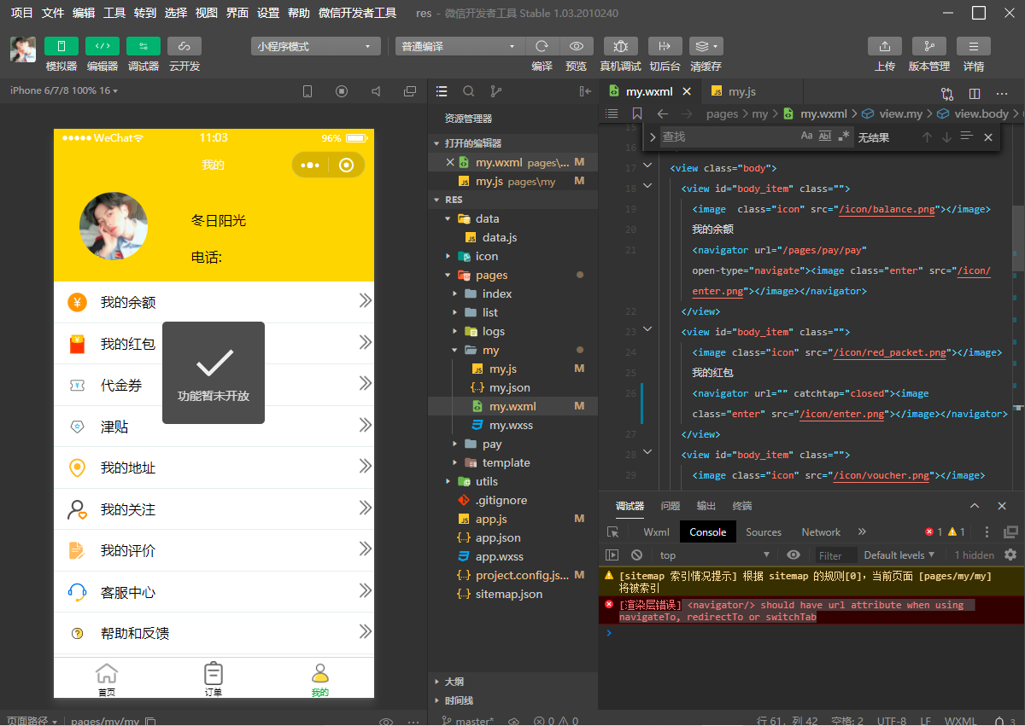This screenshot has height=726, width=1025.
Task: Click the simulator record/stop icon
Action: click(x=342, y=91)
